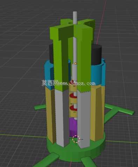The image size is (138, 167).
Task: Click the 3D cursor crosshair
Action: pyautogui.click(x=76, y=139)
